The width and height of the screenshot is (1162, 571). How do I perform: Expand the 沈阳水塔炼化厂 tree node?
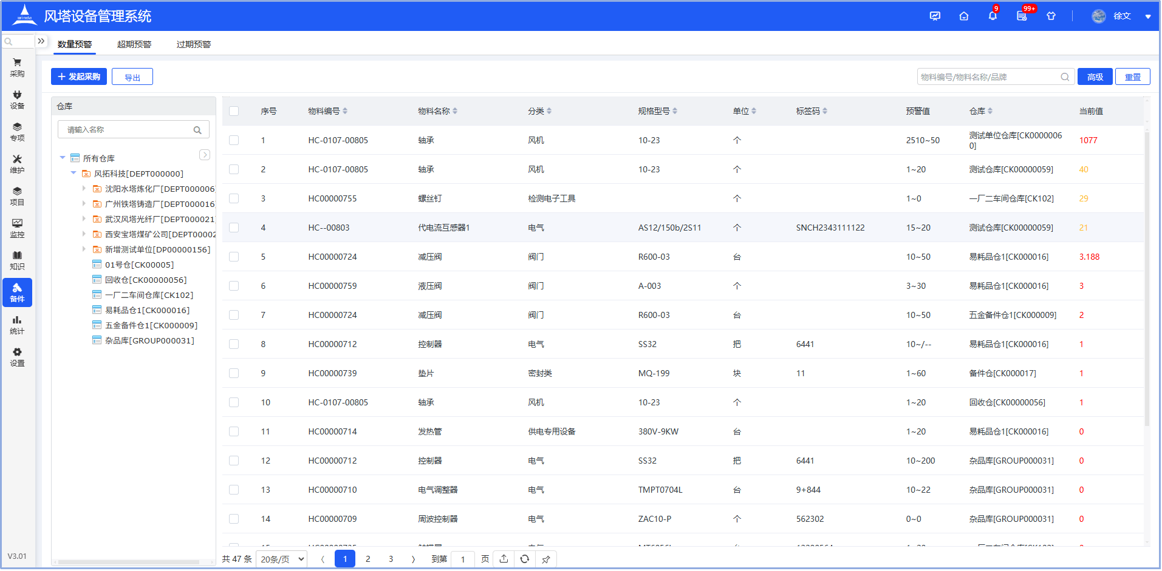84,189
